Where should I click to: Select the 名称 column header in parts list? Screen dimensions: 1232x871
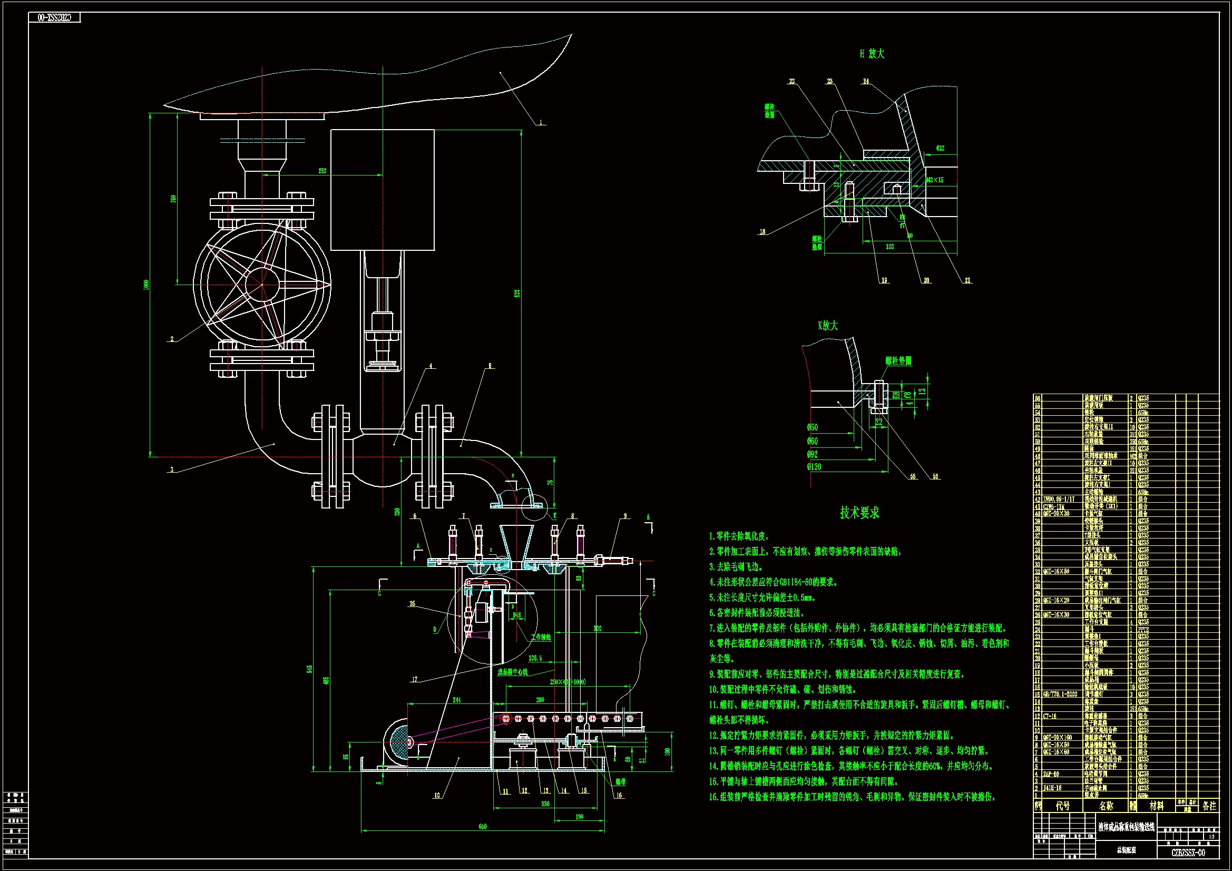pyautogui.click(x=1106, y=806)
